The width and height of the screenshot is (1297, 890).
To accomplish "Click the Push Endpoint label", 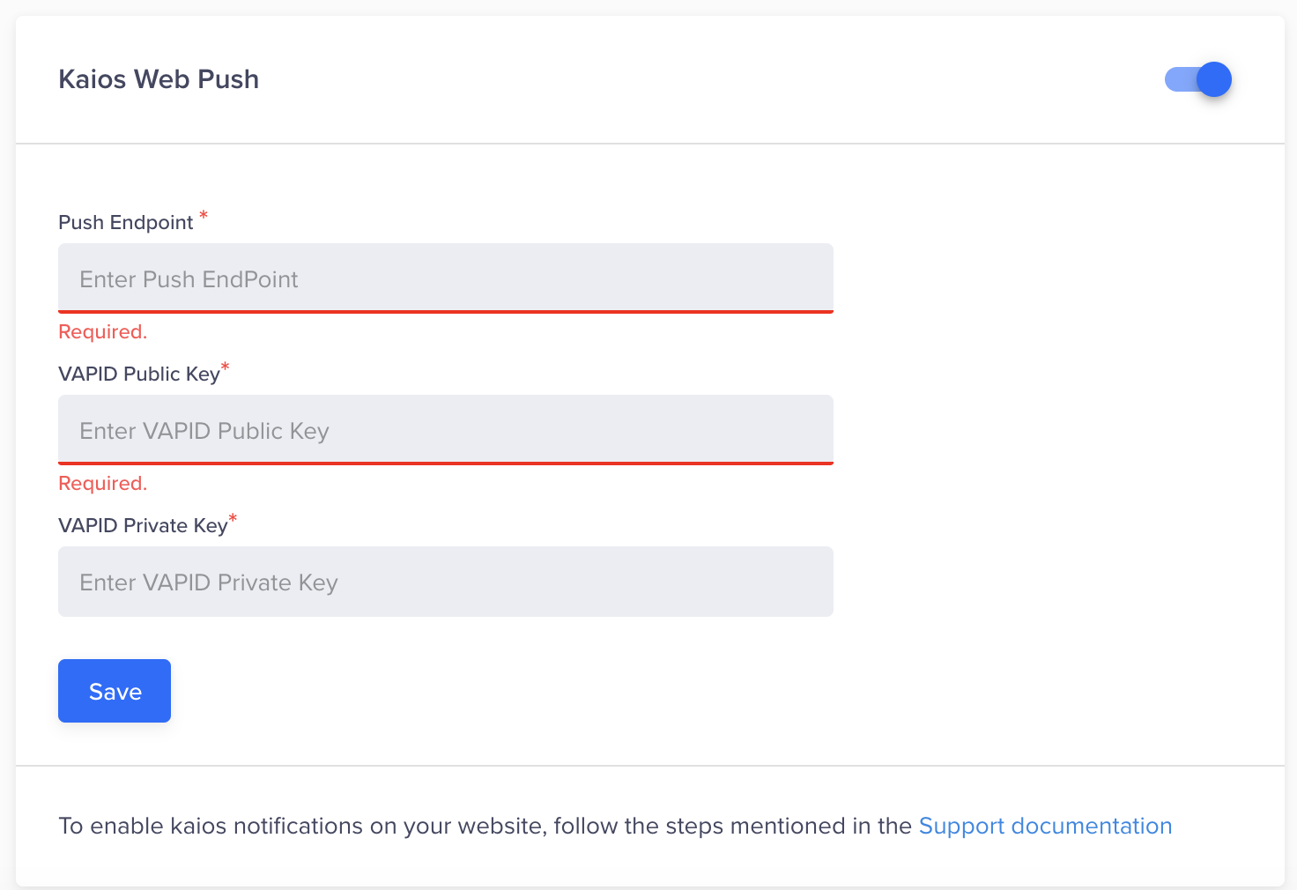I will point(126,222).
